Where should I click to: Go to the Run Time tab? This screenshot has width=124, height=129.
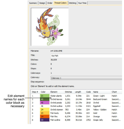[82, 3]
